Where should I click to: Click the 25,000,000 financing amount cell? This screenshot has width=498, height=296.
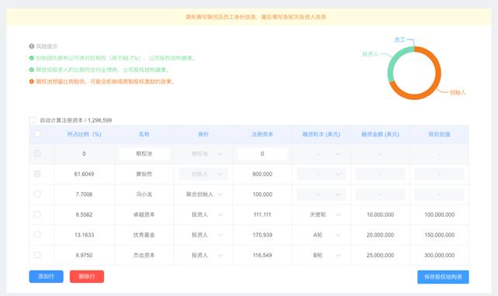(x=380, y=255)
